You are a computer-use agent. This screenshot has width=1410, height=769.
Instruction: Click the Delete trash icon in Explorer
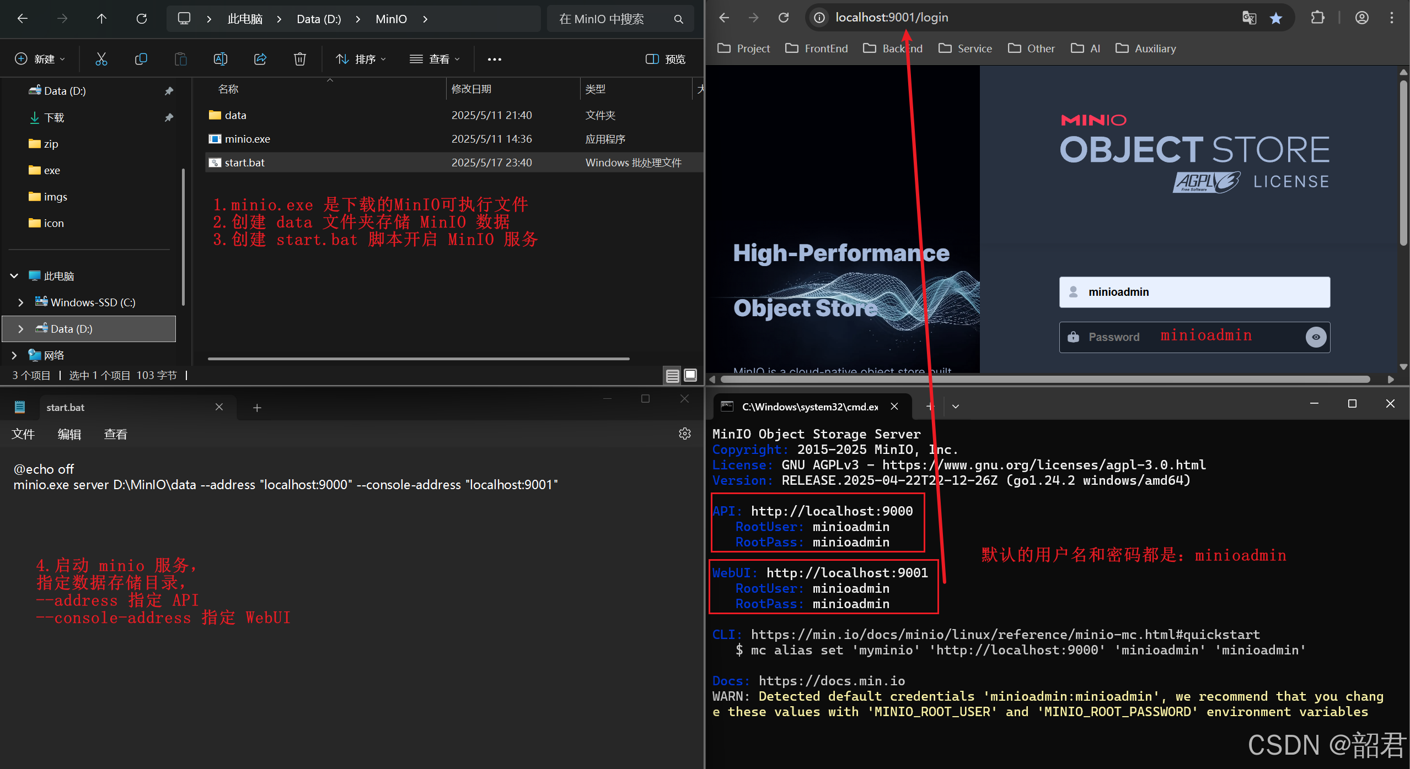point(299,59)
